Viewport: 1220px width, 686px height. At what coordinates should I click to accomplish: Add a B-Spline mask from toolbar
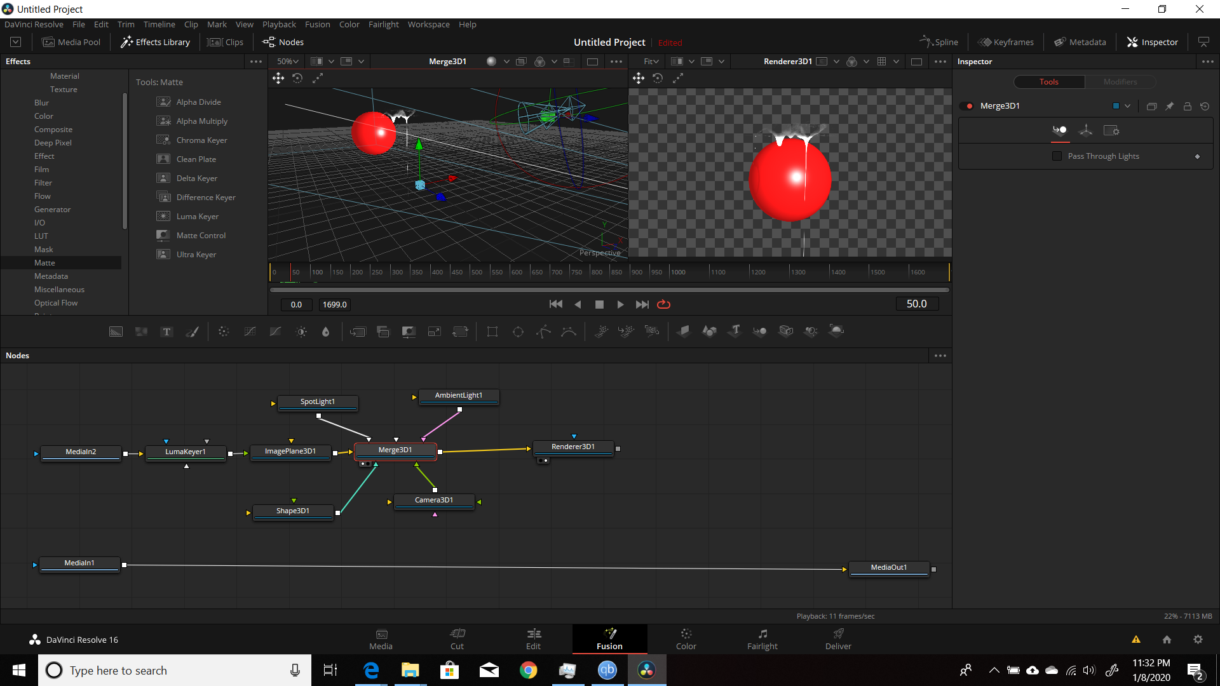click(x=569, y=332)
